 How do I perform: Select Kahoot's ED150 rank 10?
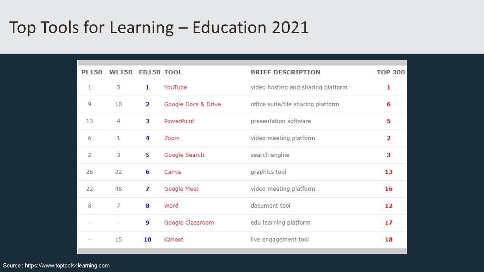click(147, 240)
